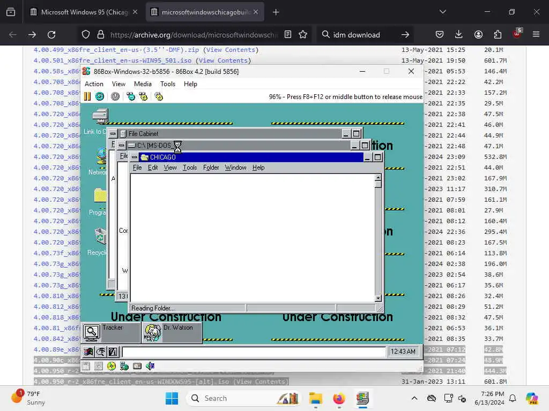Open 86Box settings gear icon
549x411 pixels.
159,96
